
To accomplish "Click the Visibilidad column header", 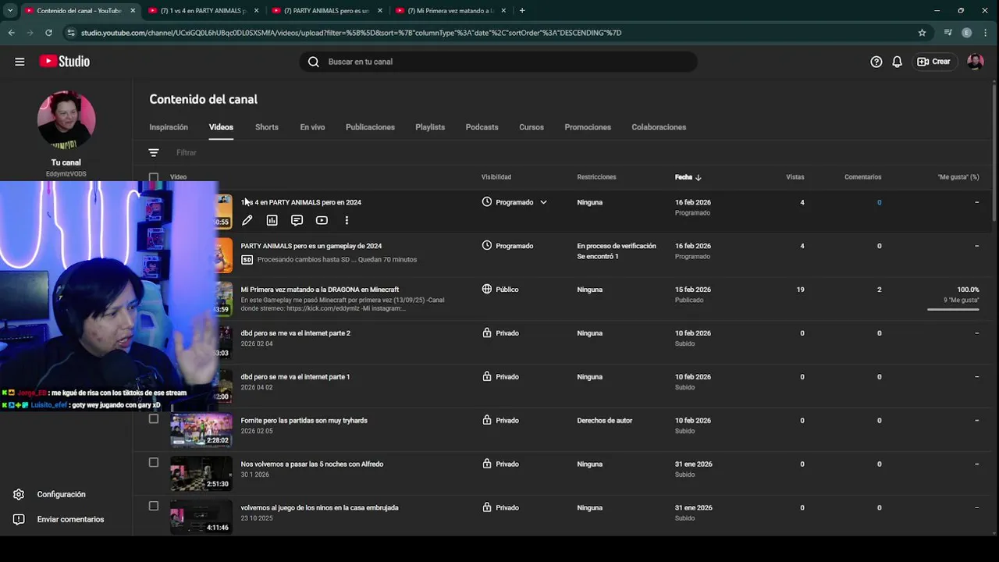I will (496, 177).
